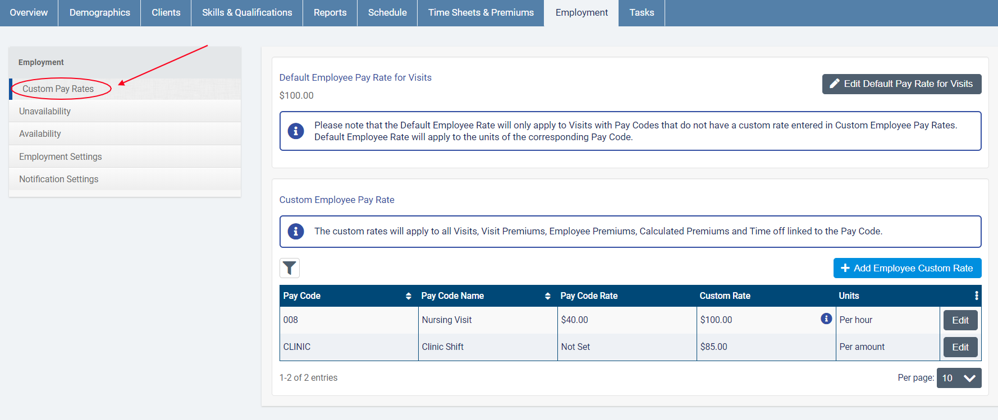Click Edit Default Pay Rate for Visits

point(901,84)
